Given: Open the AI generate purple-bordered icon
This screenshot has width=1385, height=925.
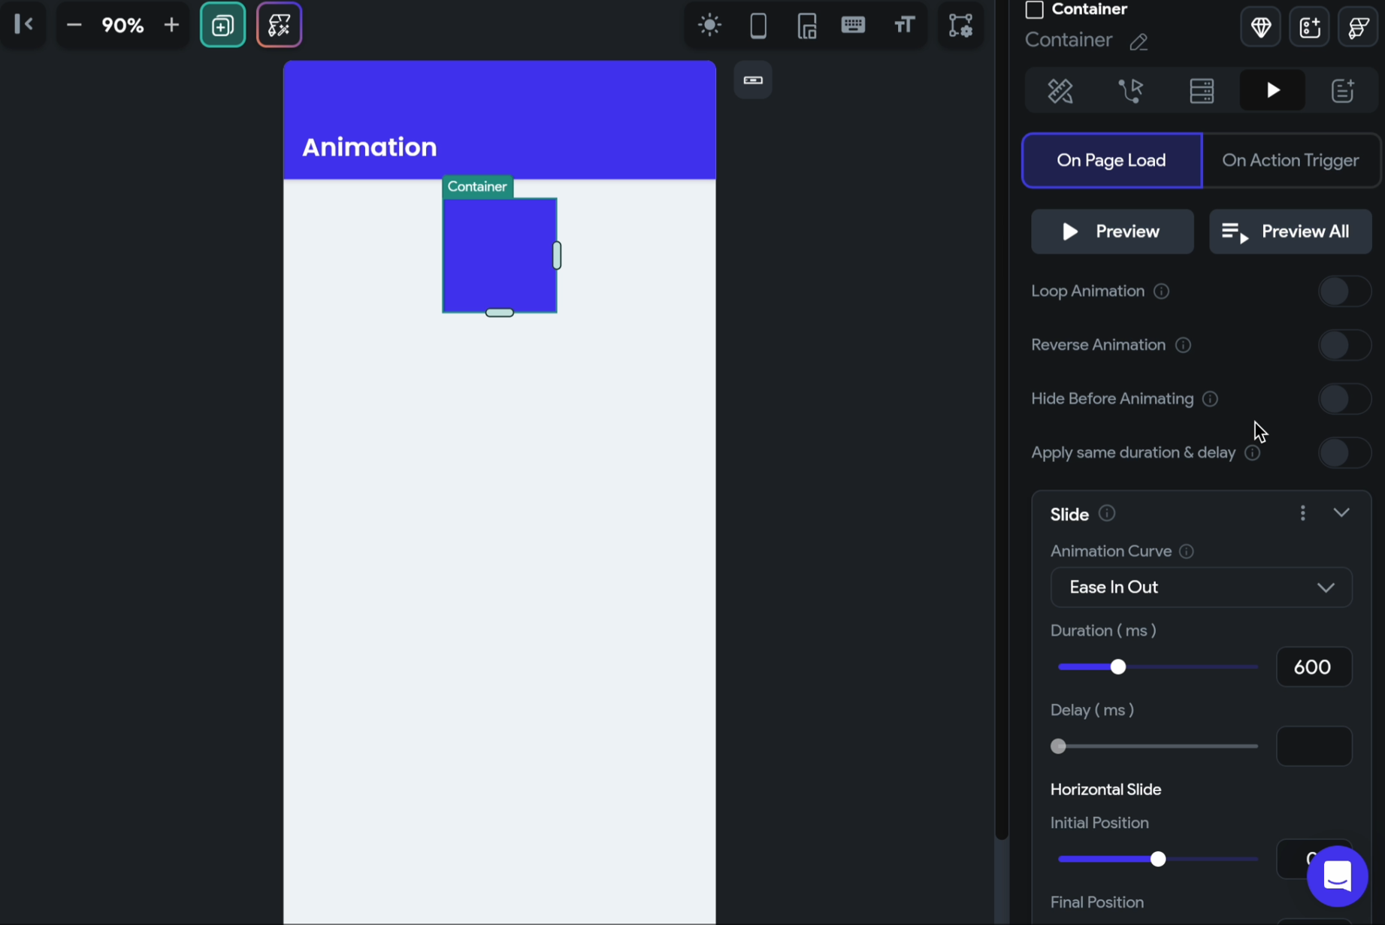Looking at the screenshot, I should point(279,26).
